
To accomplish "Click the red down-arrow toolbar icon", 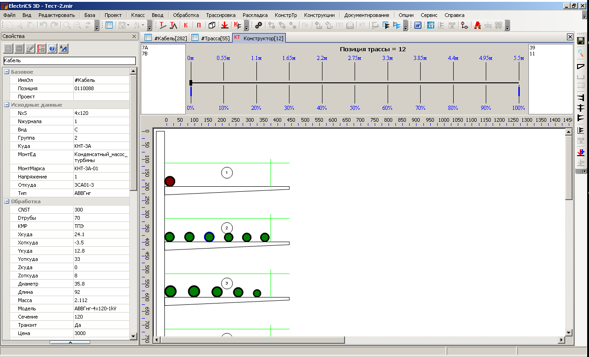I will (x=225, y=26).
